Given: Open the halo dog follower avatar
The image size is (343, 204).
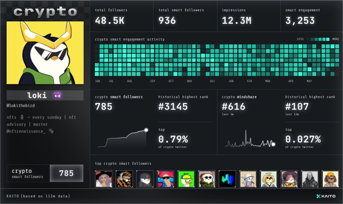Looking at the screenshot, I should click(x=269, y=179).
